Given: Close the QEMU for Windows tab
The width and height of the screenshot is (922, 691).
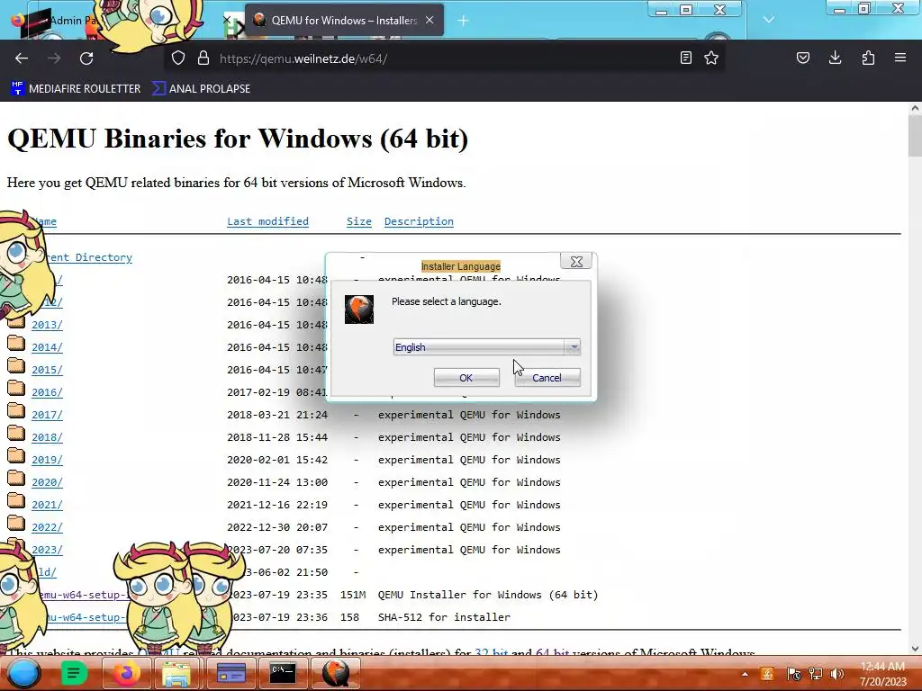Looking at the screenshot, I should click(x=429, y=20).
